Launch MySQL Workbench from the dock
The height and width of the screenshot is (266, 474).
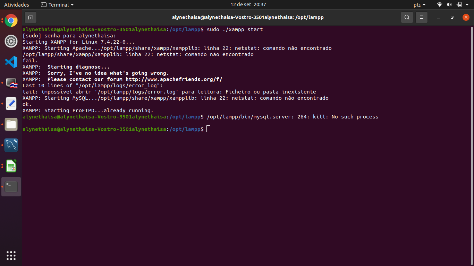click(x=11, y=145)
